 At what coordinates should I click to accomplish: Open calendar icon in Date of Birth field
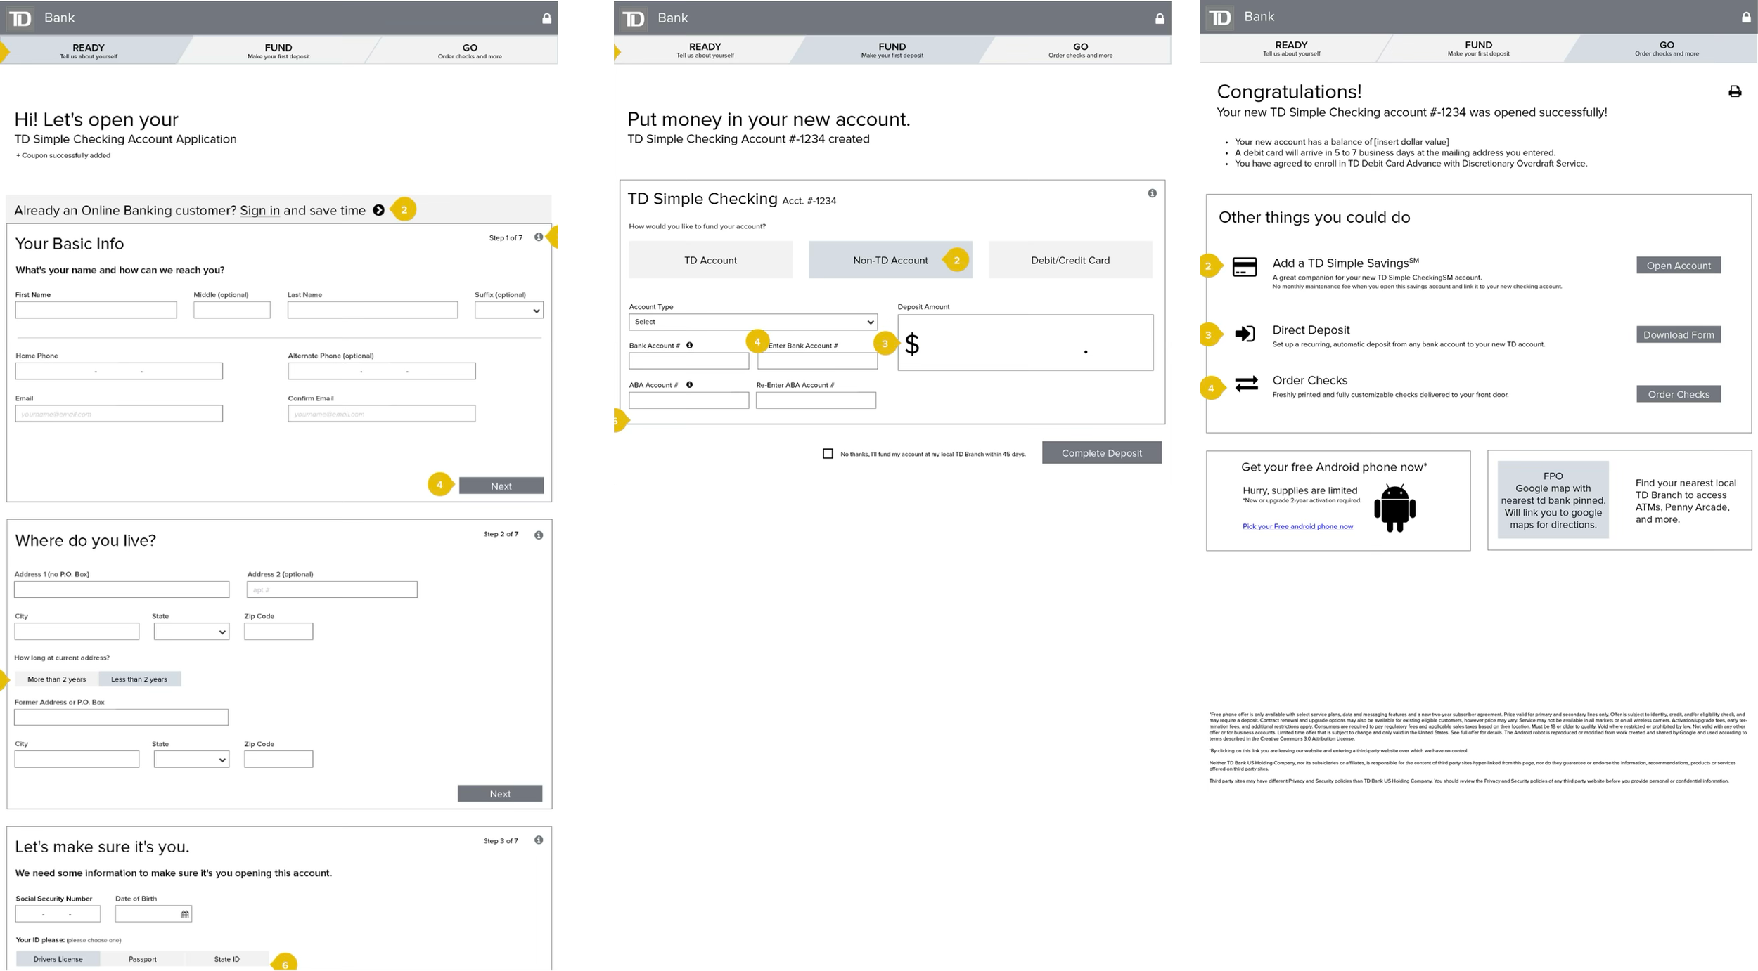tap(185, 914)
